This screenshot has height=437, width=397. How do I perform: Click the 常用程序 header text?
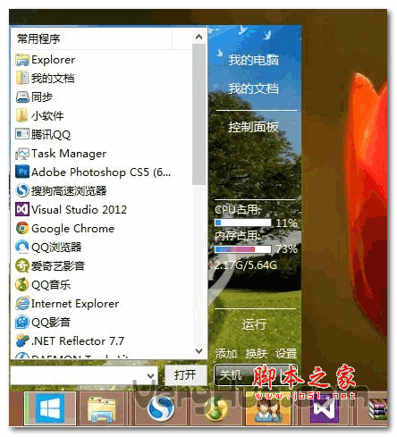38,38
